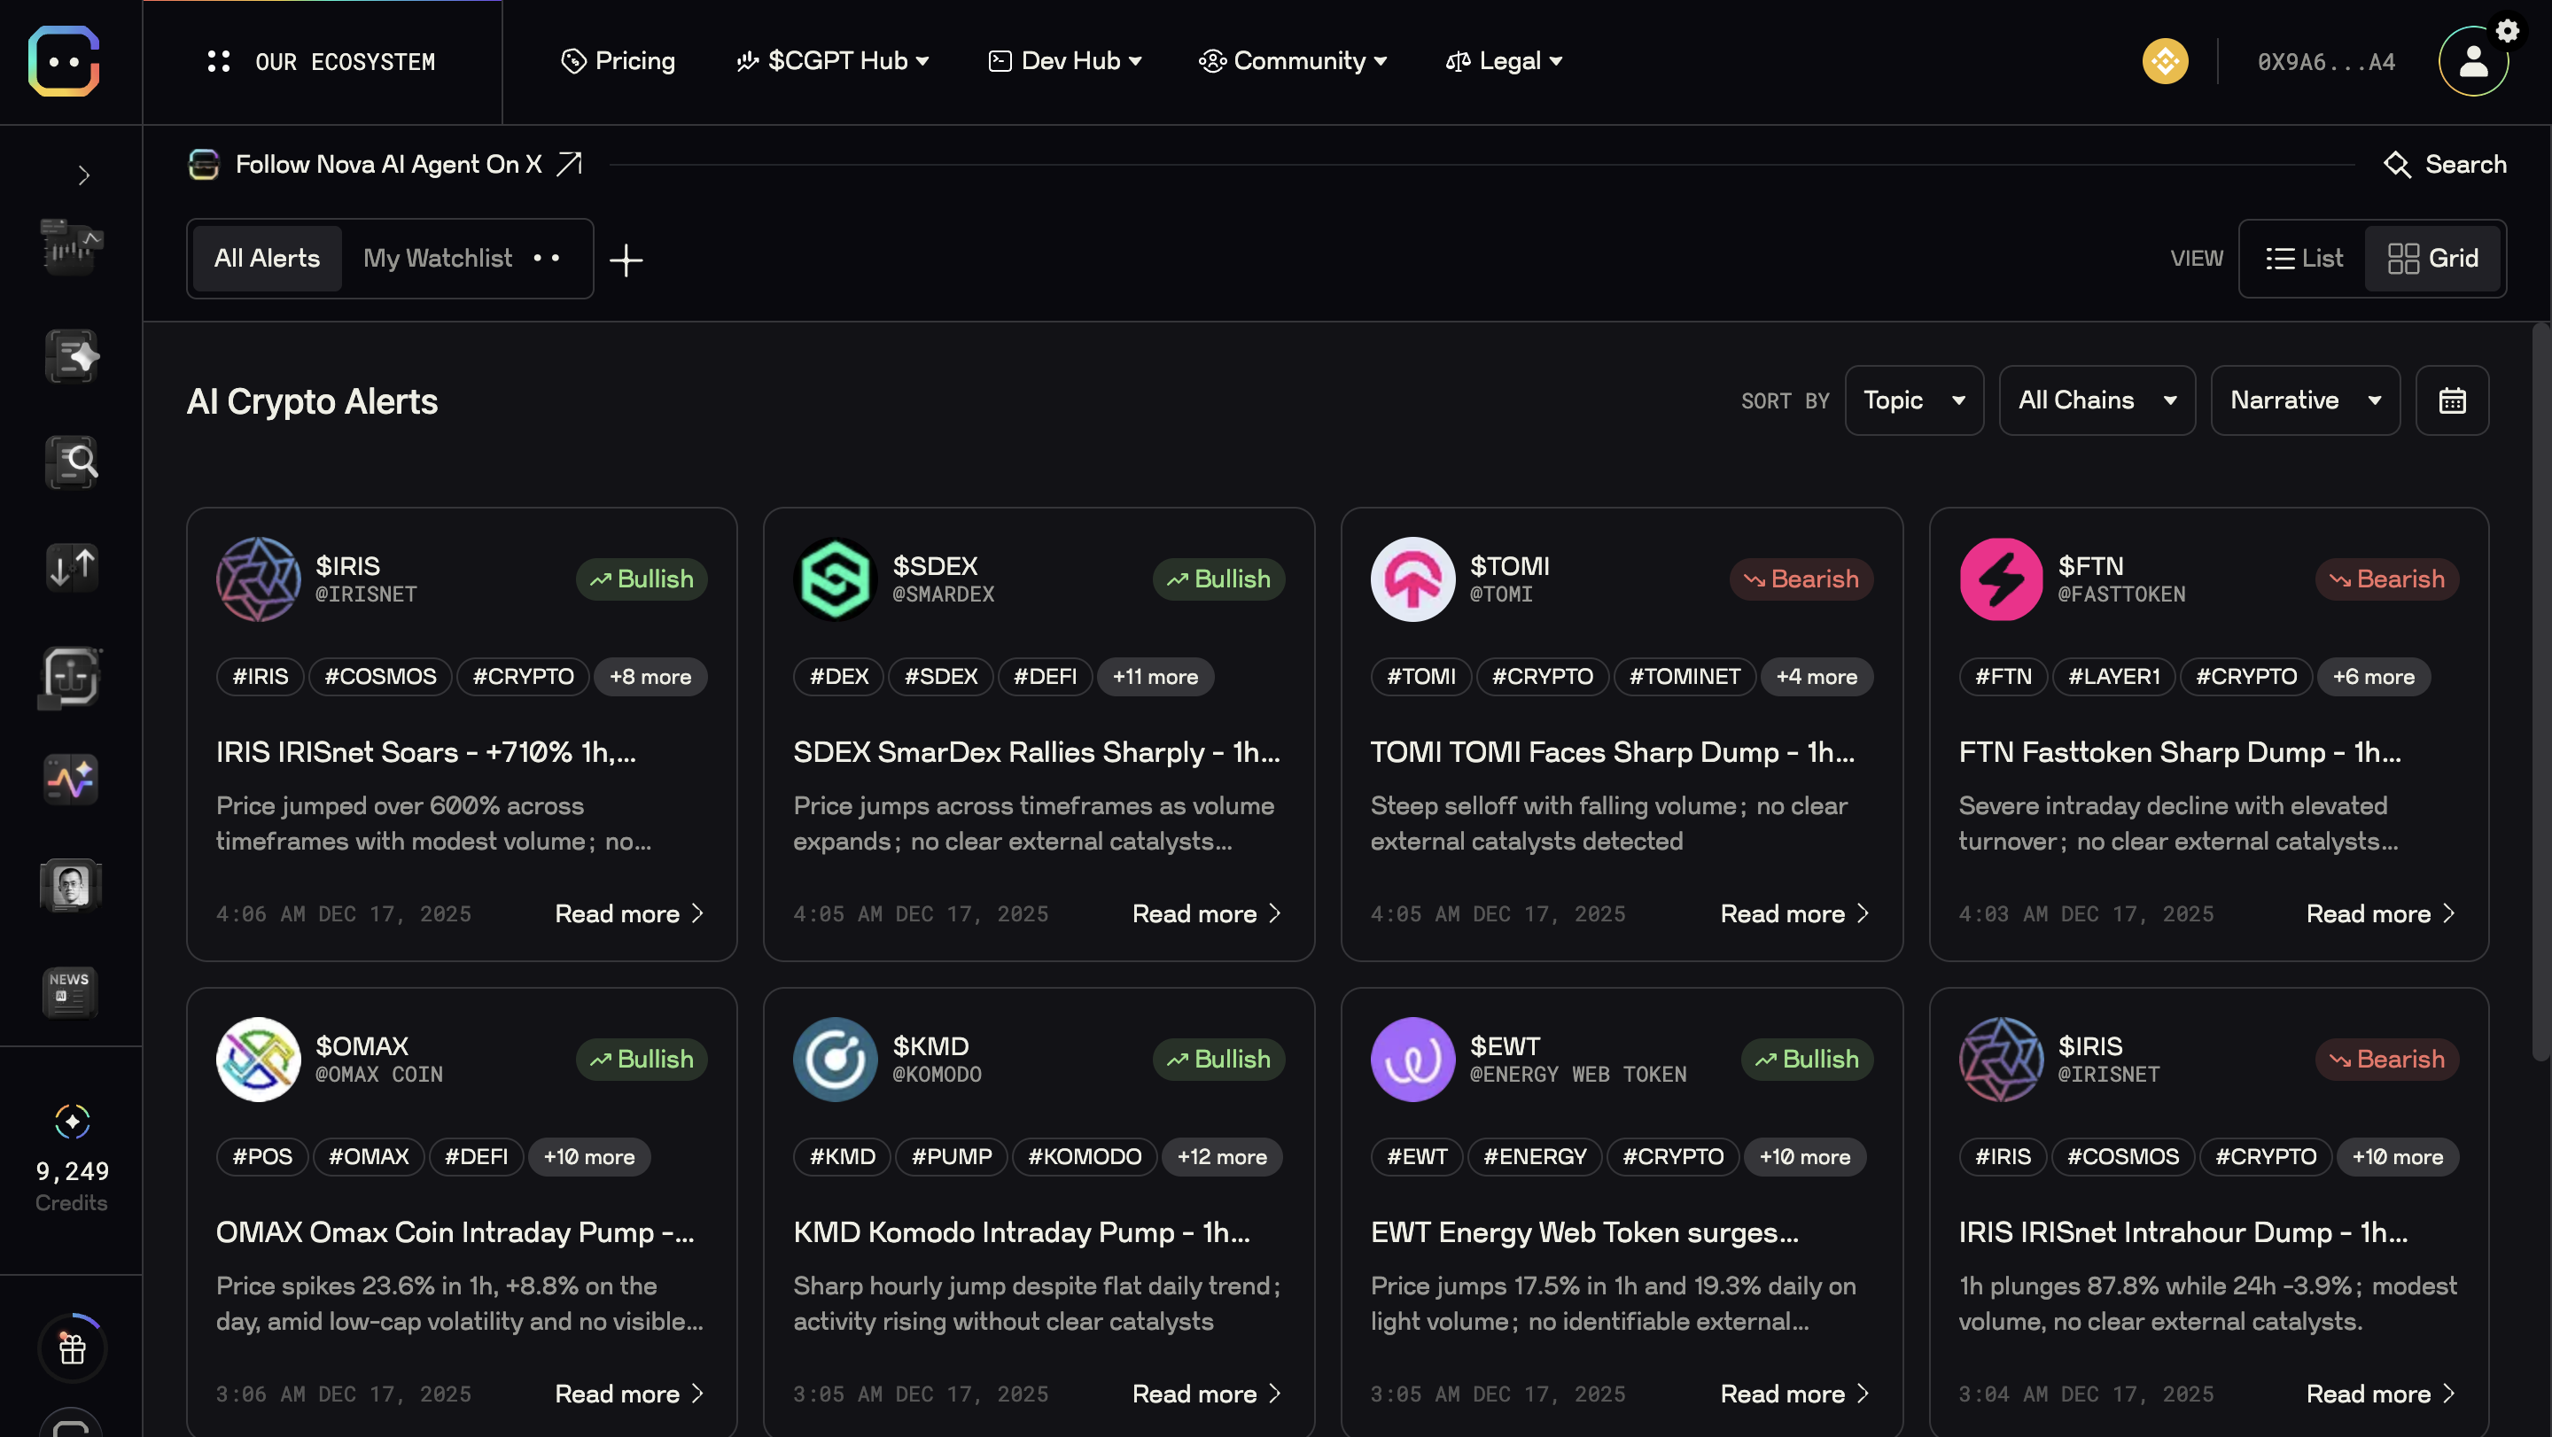Open the News sidebar icon

pos(70,990)
